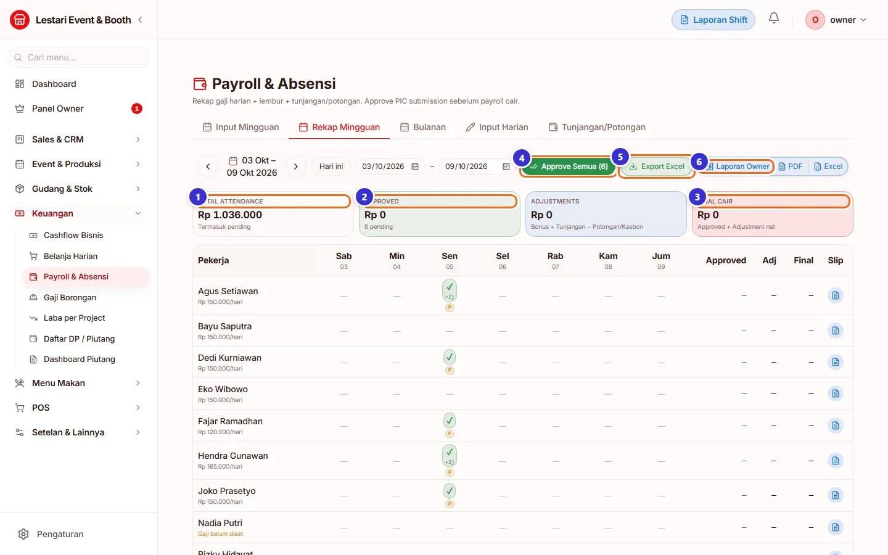Expand the Gudang & Stok menu
The height and width of the screenshot is (555, 888).
(79, 189)
